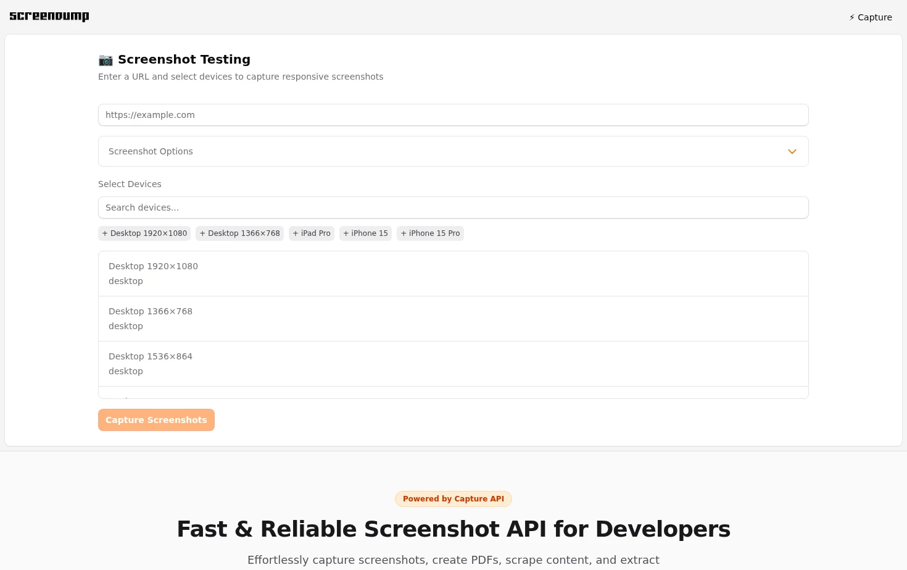Click the Capture Screenshots button
This screenshot has width=907, height=570.
click(156, 420)
